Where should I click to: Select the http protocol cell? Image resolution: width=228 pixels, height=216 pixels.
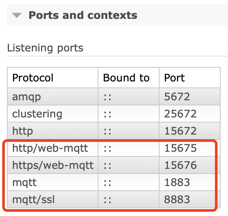[53, 131]
